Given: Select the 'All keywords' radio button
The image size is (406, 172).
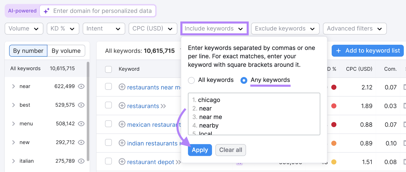Looking at the screenshot, I should [191, 80].
